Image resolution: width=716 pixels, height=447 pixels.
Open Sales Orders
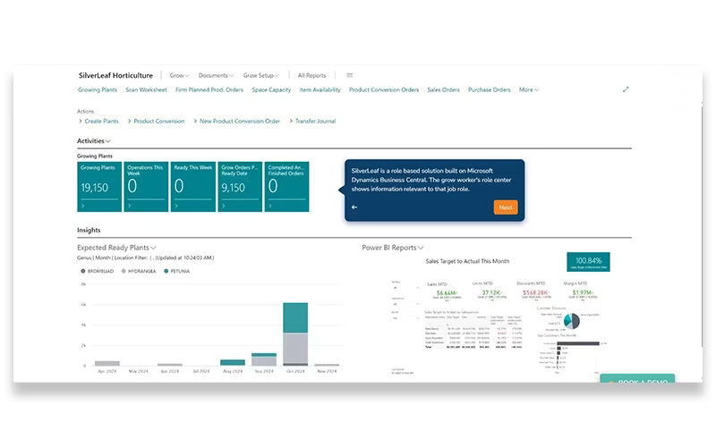pyautogui.click(x=443, y=90)
